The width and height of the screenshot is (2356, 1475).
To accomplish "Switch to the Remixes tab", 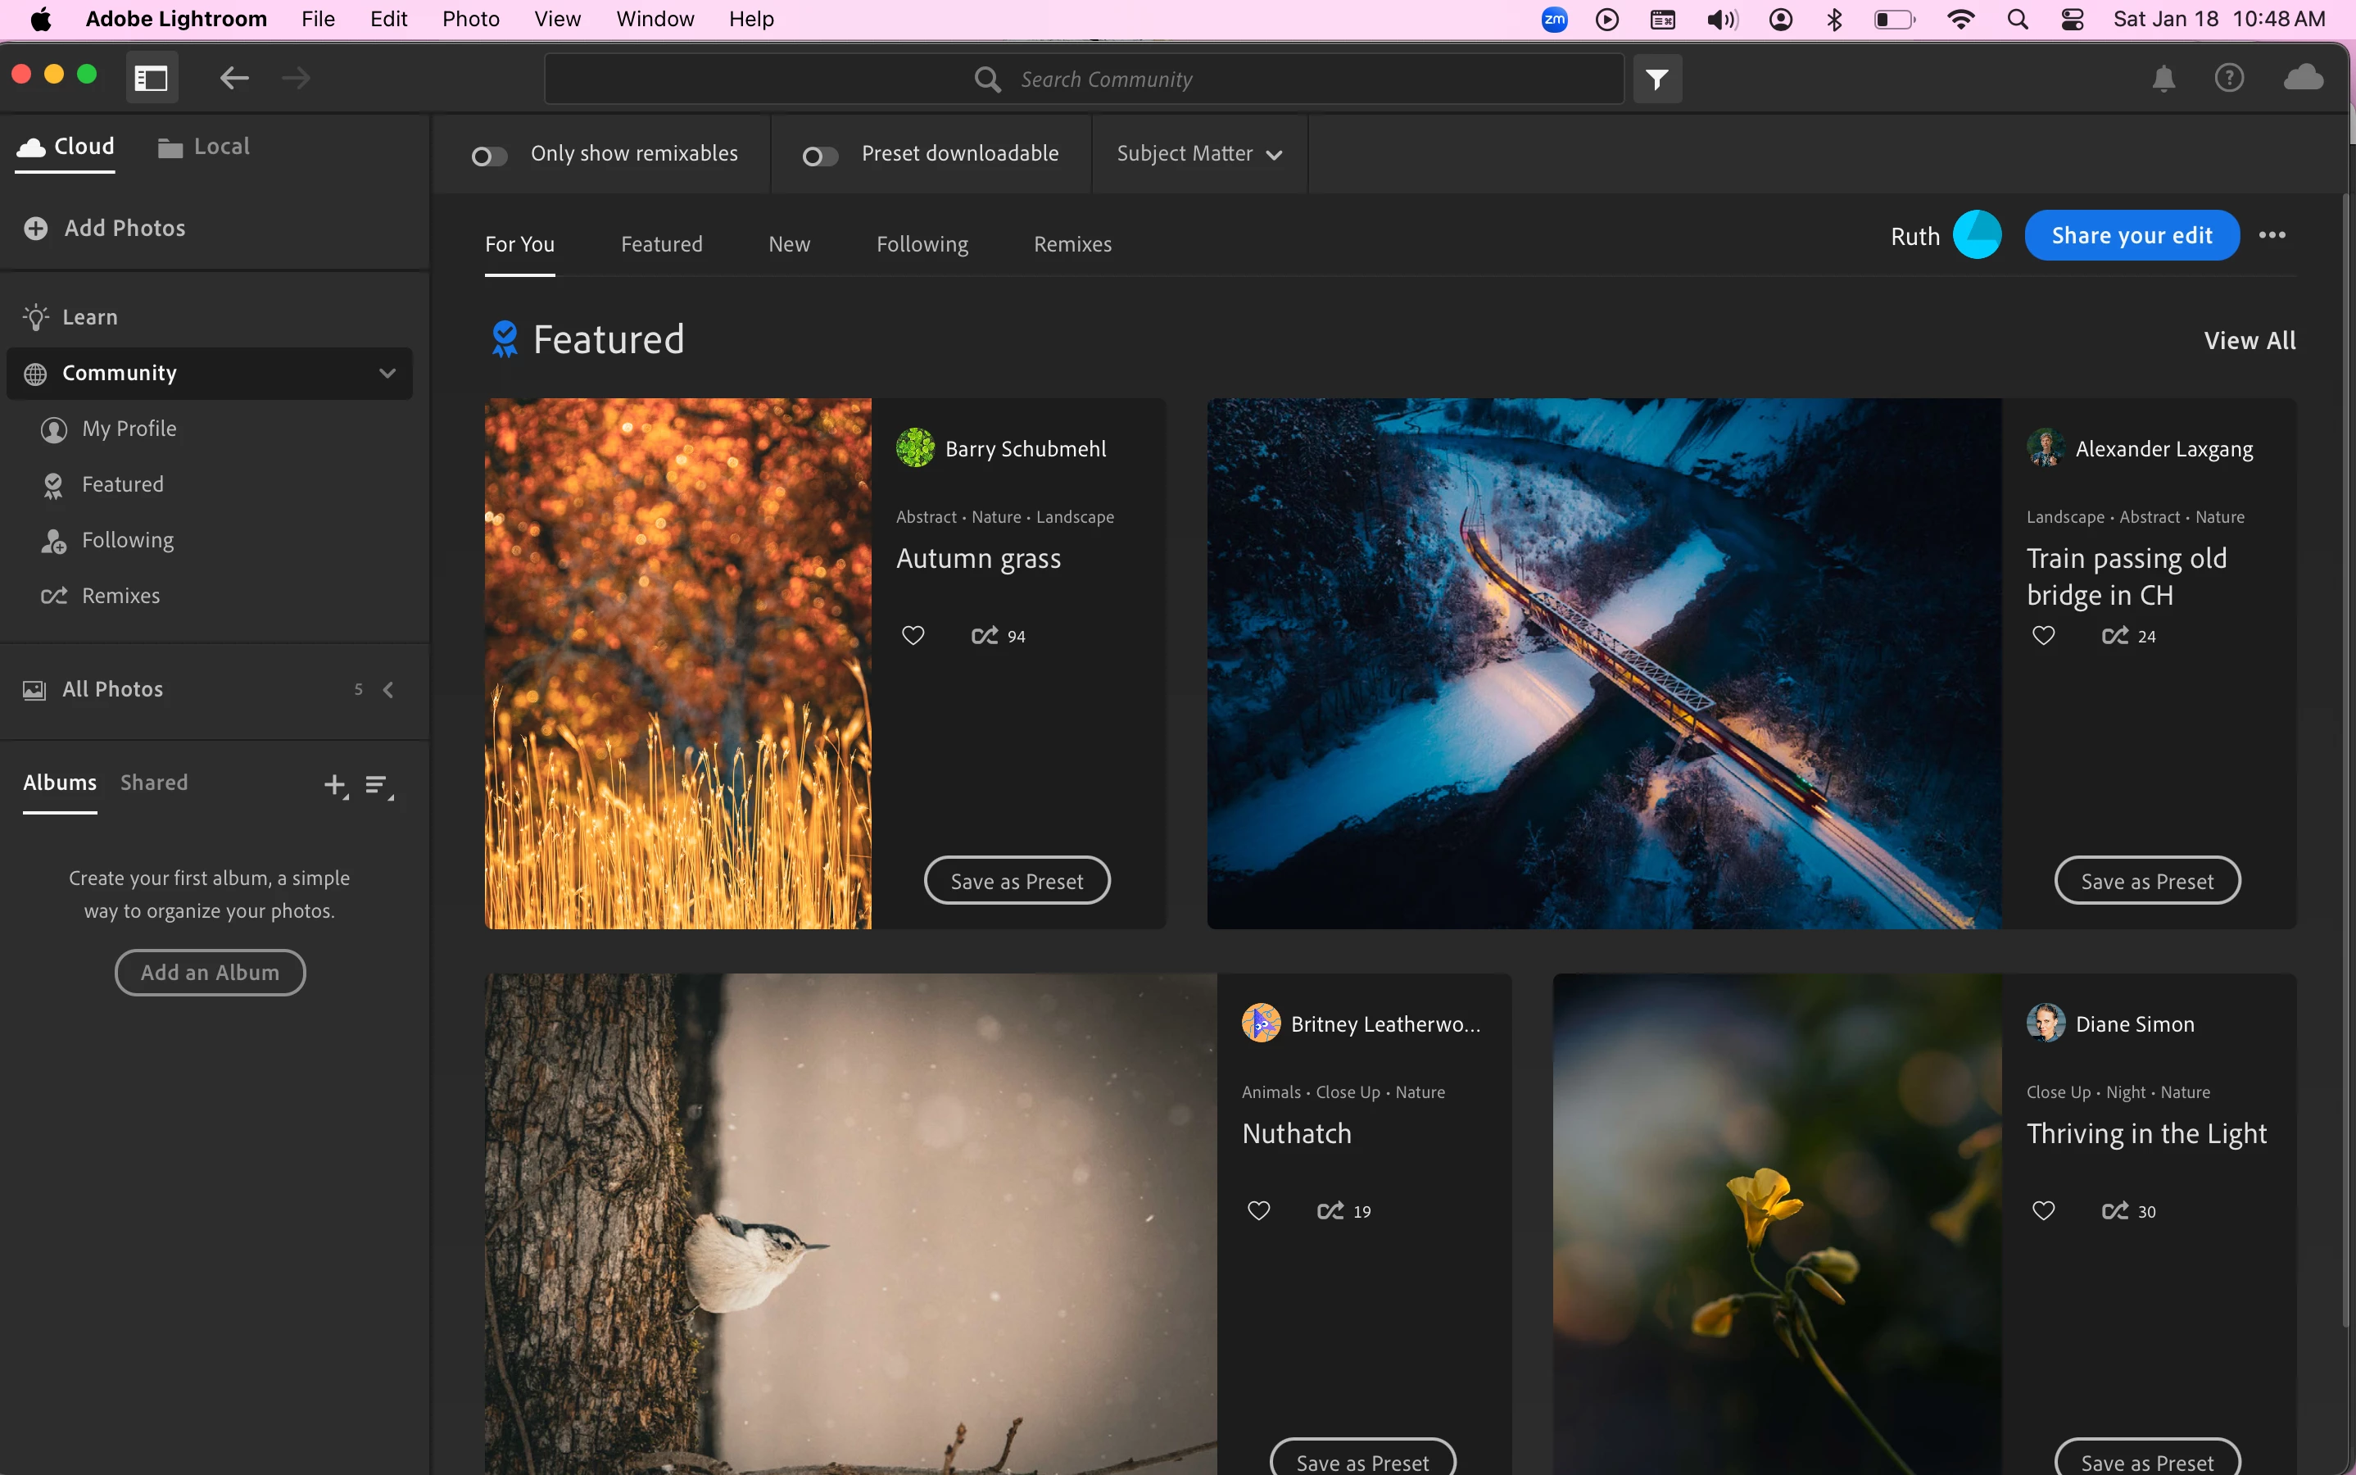I will 1072,244.
